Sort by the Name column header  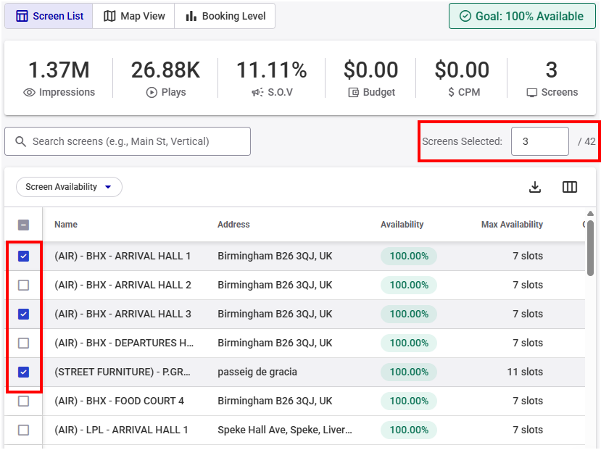coord(66,225)
